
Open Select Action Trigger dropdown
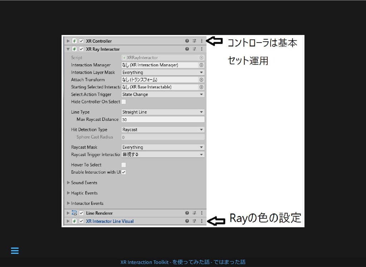pos(163,94)
